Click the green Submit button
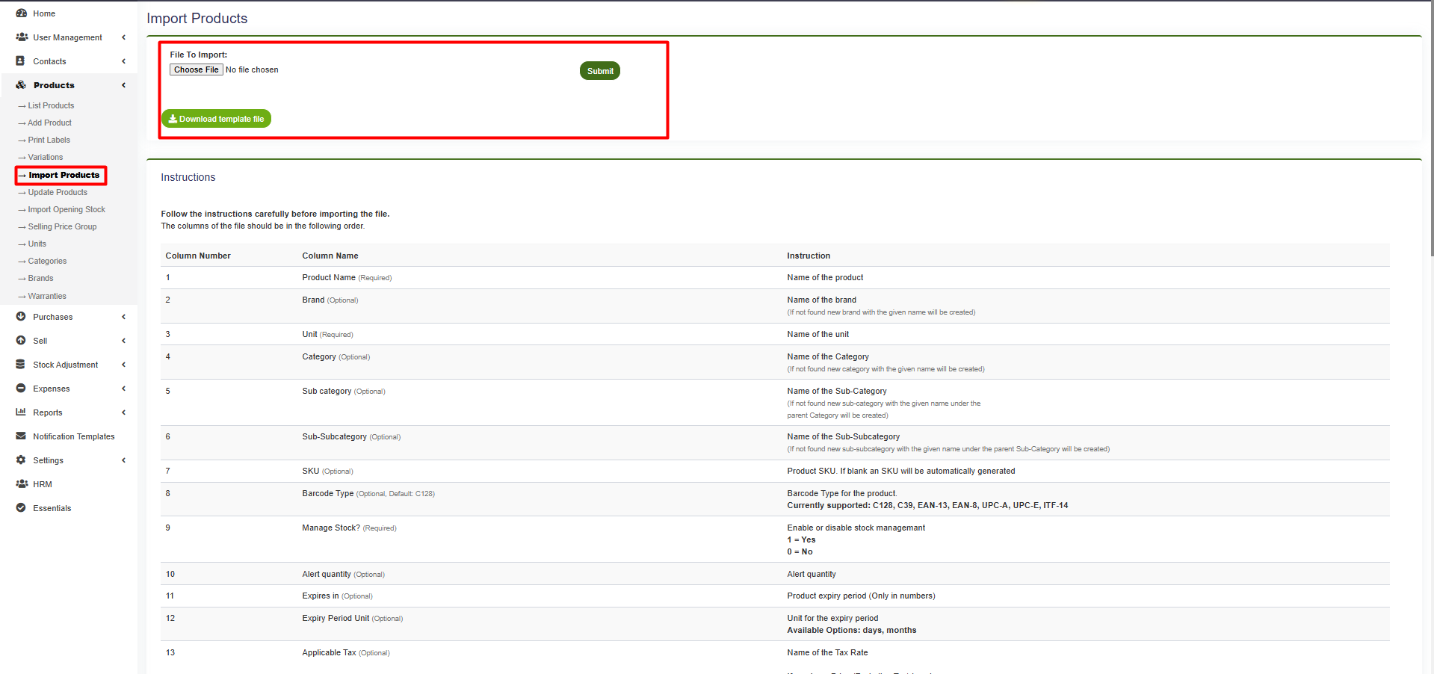The width and height of the screenshot is (1434, 674). [600, 71]
